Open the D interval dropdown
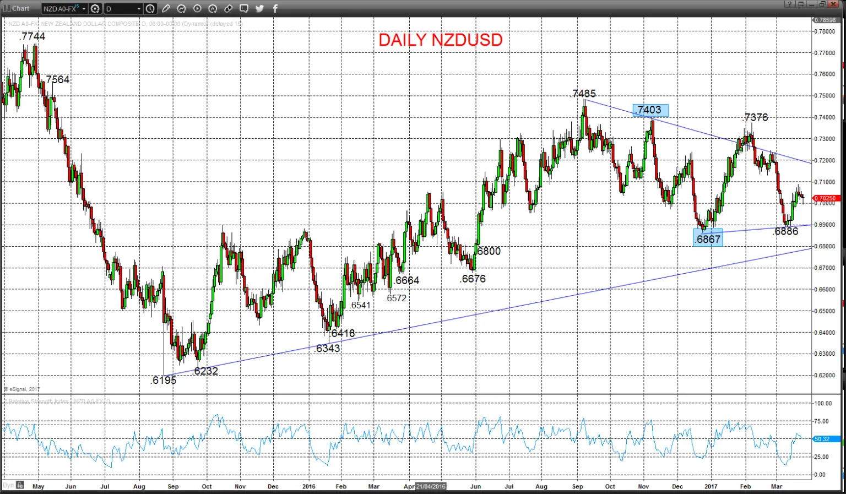The height and width of the screenshot is (494, 846). [x=139, y=9]
